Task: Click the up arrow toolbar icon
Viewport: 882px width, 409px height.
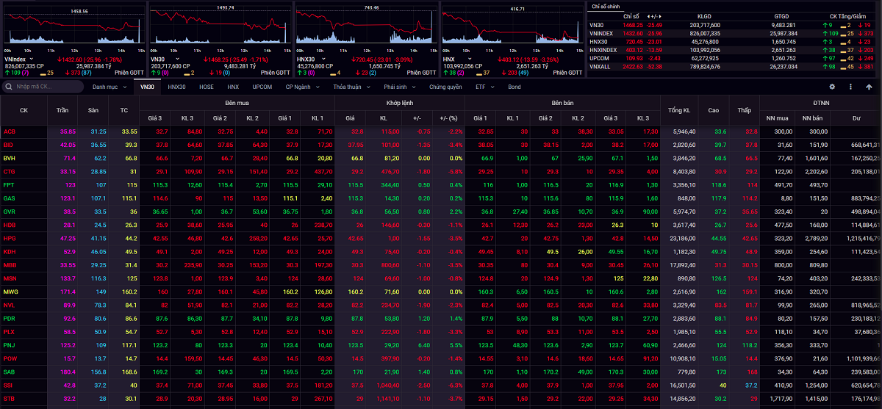Action: 870,87
